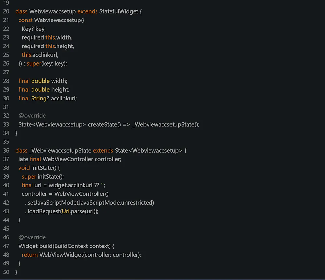The width and height of the screenshot is (325, 280).
Task: Click "void" keyword on line 38
Action: (x=24, y=168)
